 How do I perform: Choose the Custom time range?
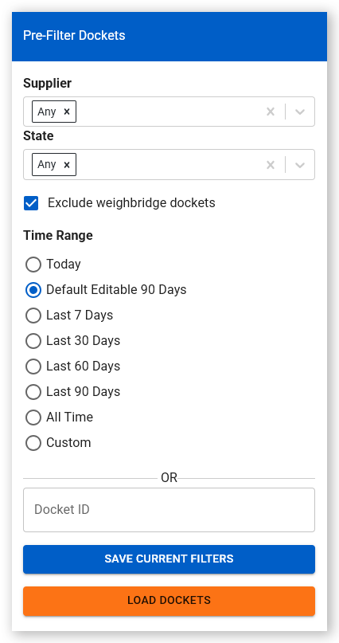pyautogui.click(x=33, y=443)
